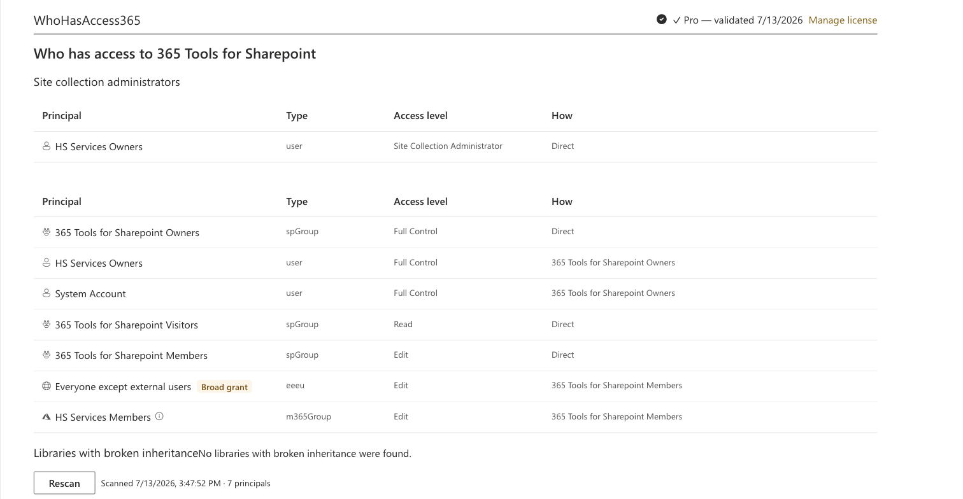Click the 'Pro — validated 7/13/2026' license text
Viewport: 963px width, 499px height.
(x=738, y=20)
